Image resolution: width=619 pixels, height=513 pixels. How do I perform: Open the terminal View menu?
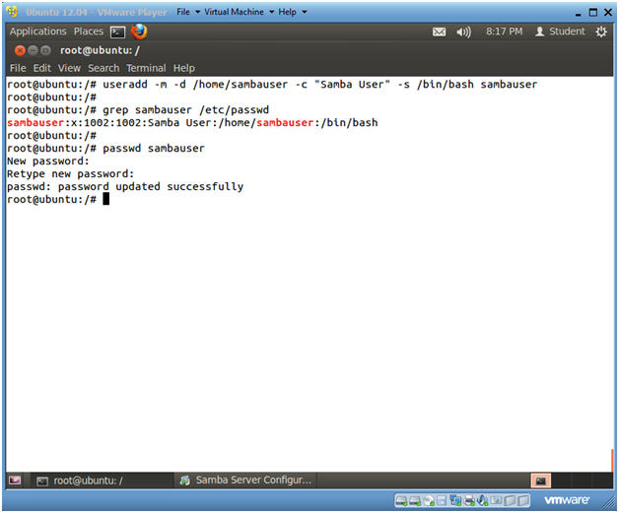69,68
